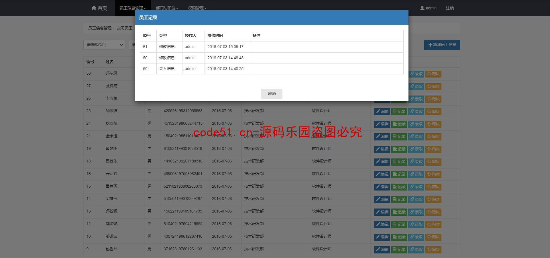Click timestamp 2016-07-03 15:05:17

pos(225,47)
